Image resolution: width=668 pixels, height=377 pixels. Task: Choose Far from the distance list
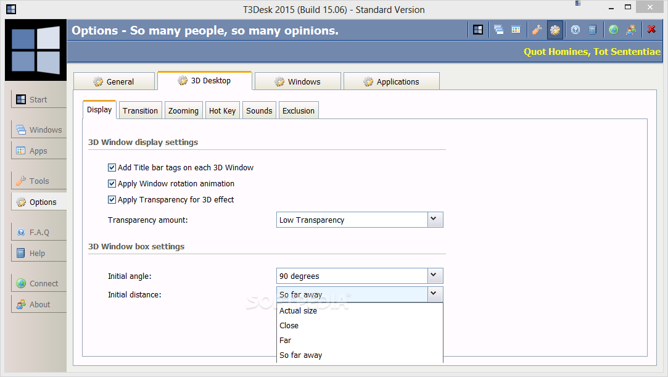pyautogui.click(x=360, y=341)
